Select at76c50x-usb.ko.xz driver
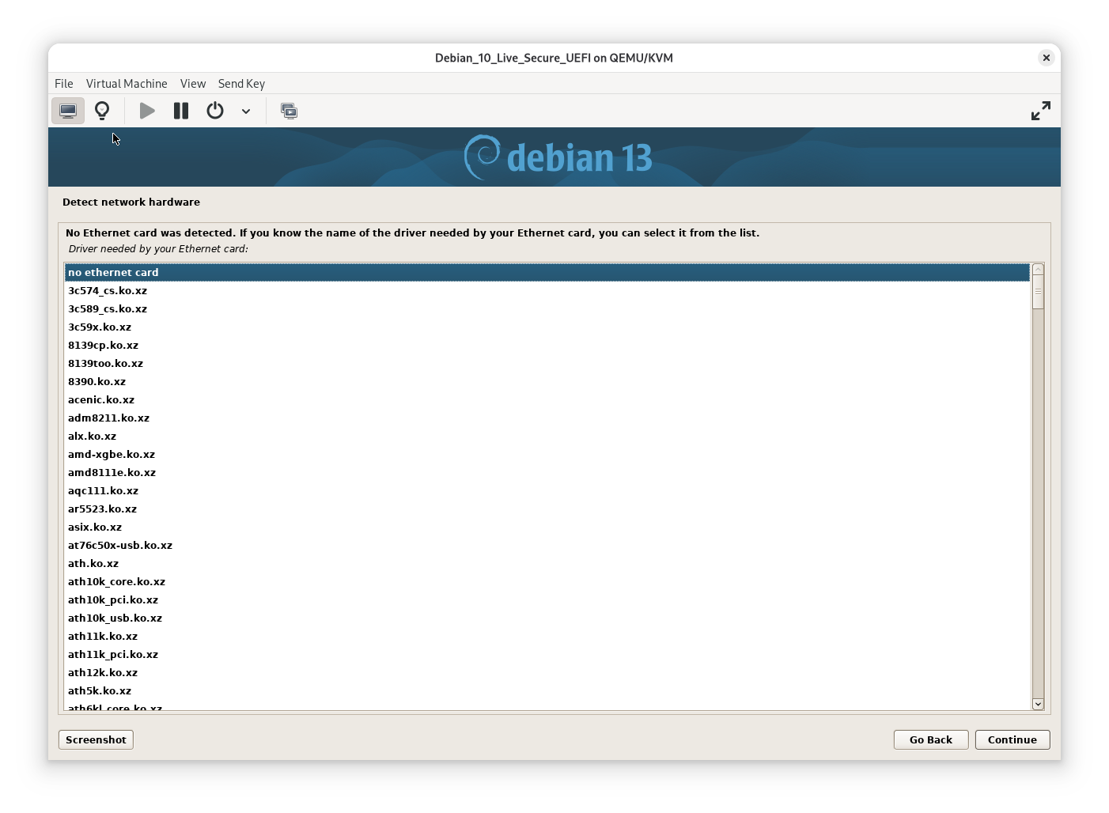This screenshot has width=1109, height=813. pos(547,545)
